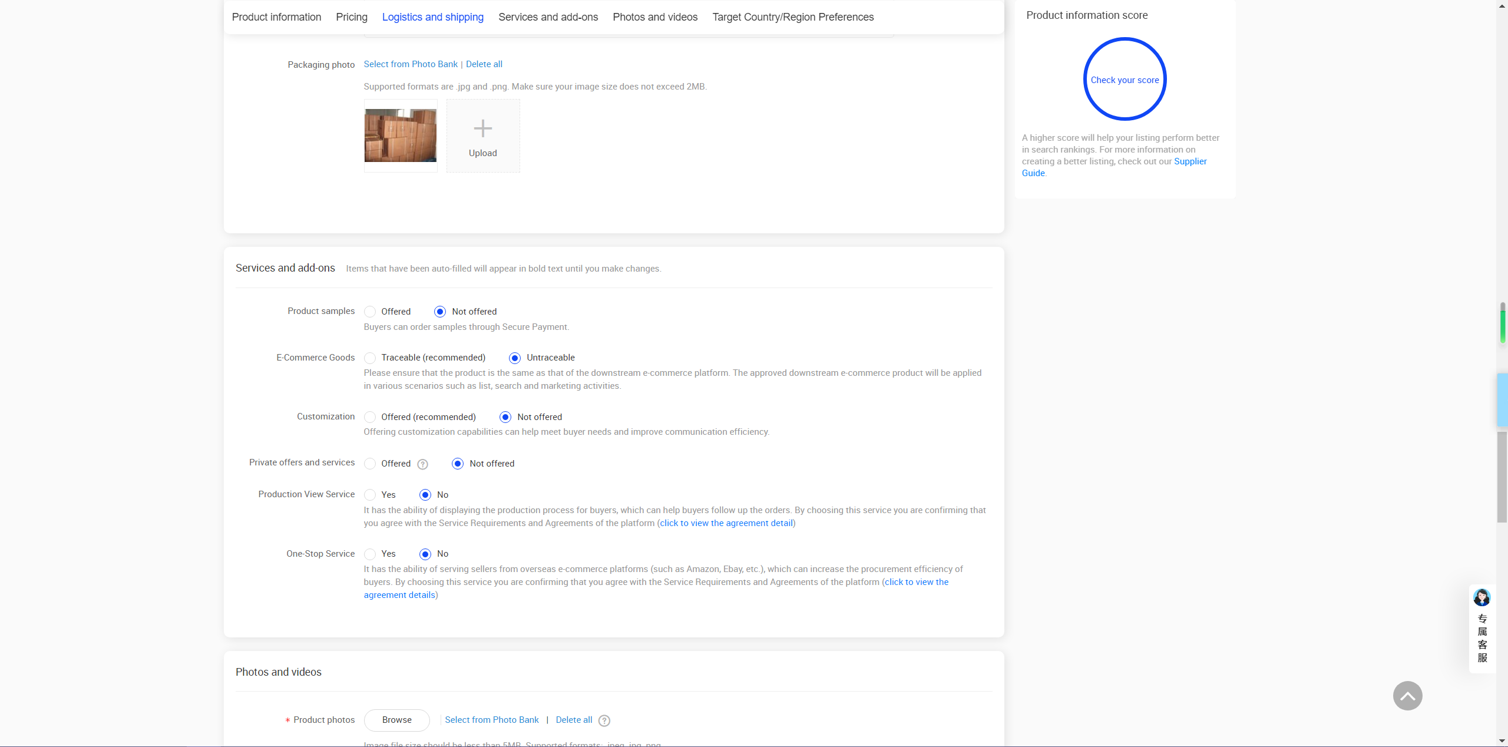Click help icon beside Product photos Delete all
The height and width of the screenshot is (747, 1508).
tap(604, 720)
